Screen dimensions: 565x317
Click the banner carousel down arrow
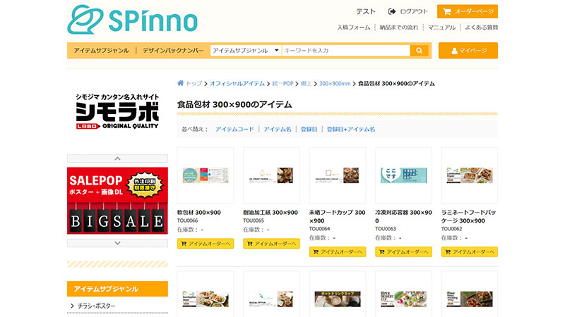point(117,243)
